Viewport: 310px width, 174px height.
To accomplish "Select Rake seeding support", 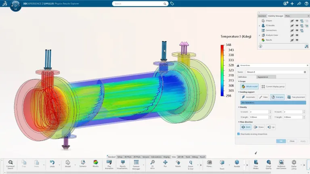I will pyautogui.click(x=263, y=97).
